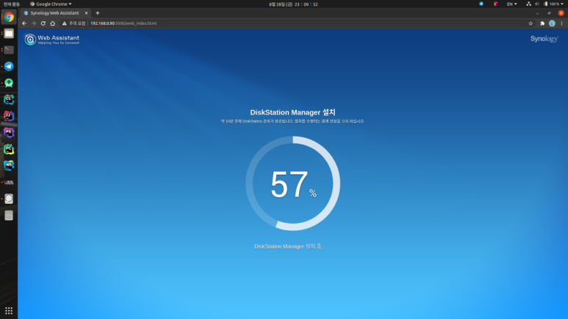Screen dimensions: 568x319
Task: Open Google Chrome from the dock
Action: tap(9, 17)
